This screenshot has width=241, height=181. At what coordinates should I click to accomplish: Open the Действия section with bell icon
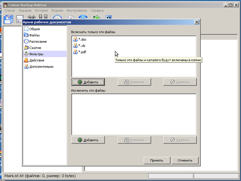click(36, 60)
